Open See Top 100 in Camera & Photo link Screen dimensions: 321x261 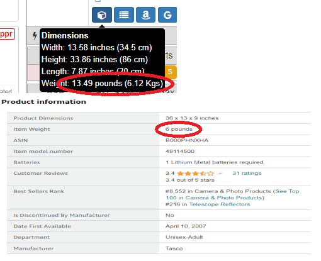(232, 194)
